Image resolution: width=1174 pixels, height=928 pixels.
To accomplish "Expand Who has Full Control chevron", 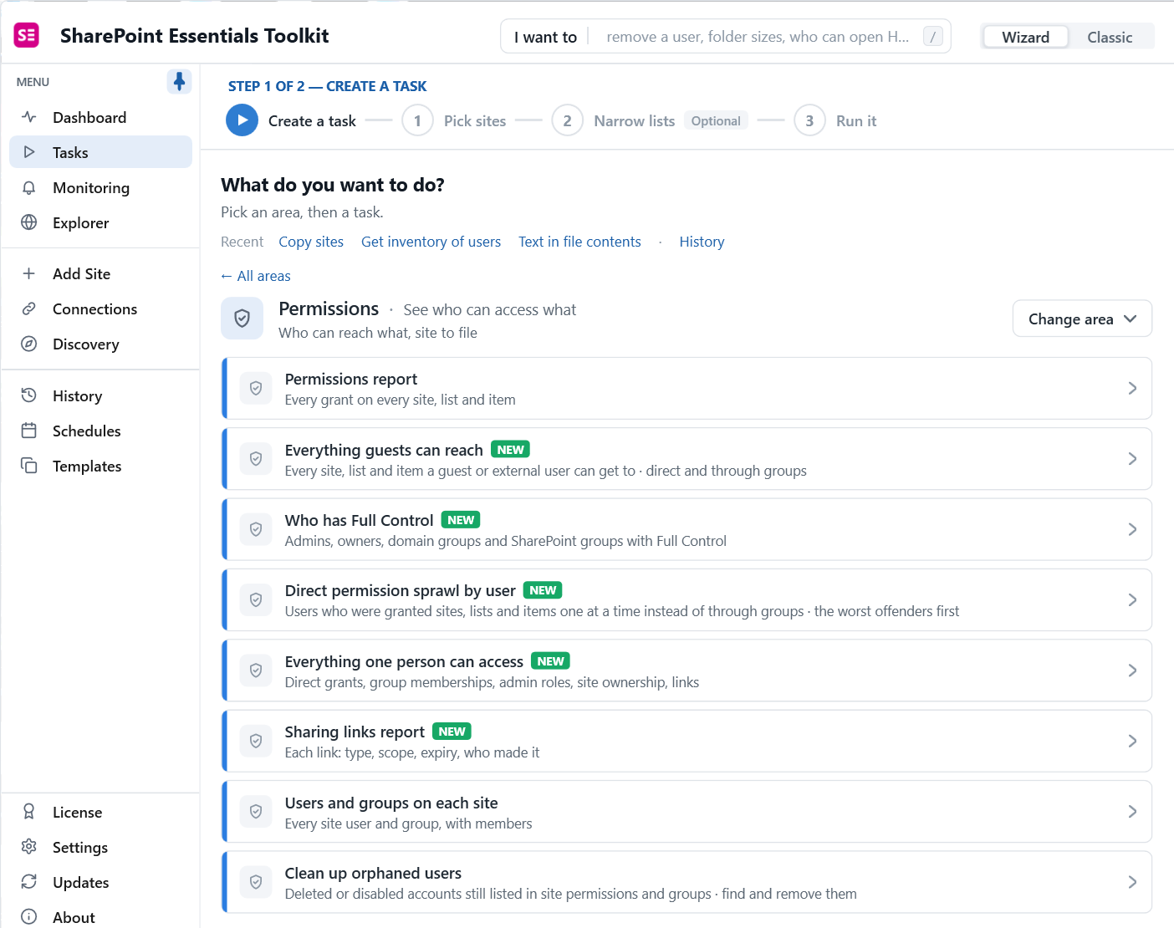I will click(1132, 529).
